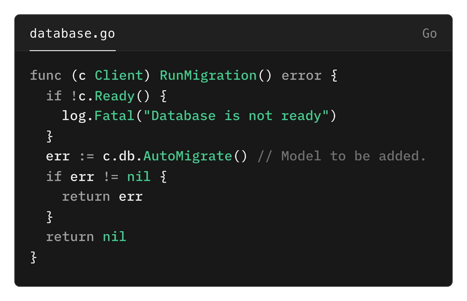Image resolution: width=467 pixels, height=301 pixels.
Task: Click the Client receiver type
Action: pyautogui.click(x=119, y=75)
